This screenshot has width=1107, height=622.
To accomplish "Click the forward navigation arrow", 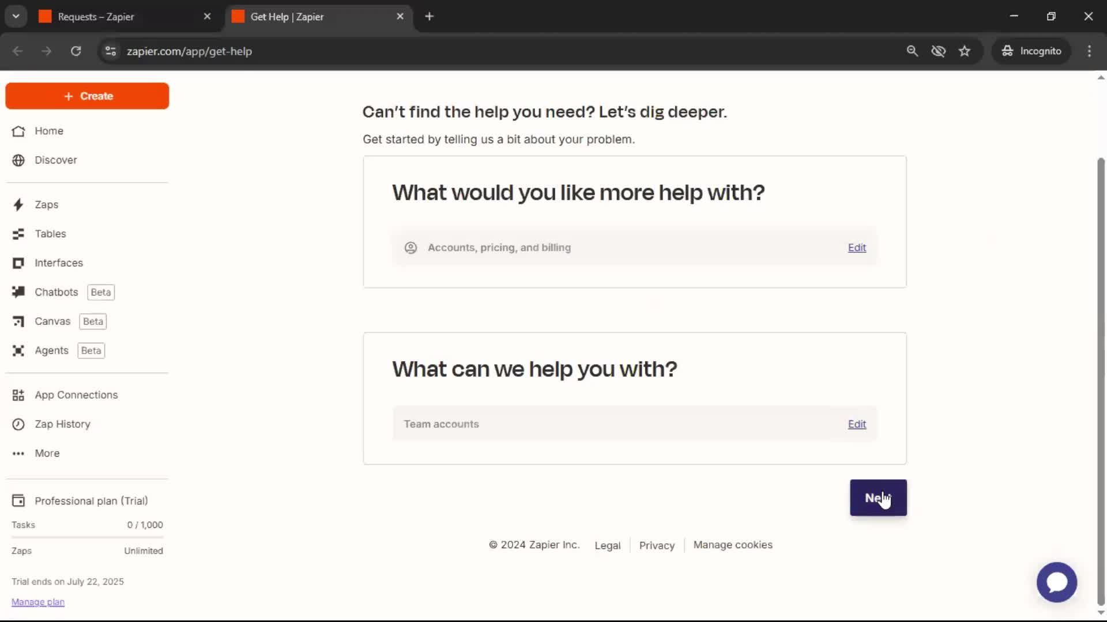I will click(47, 51).
